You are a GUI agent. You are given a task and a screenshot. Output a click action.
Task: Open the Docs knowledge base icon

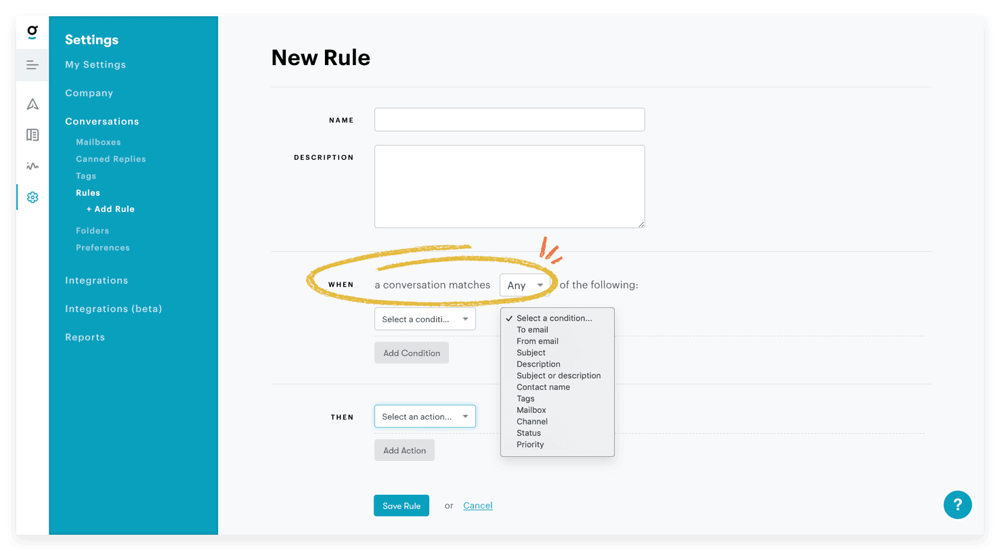32,135
